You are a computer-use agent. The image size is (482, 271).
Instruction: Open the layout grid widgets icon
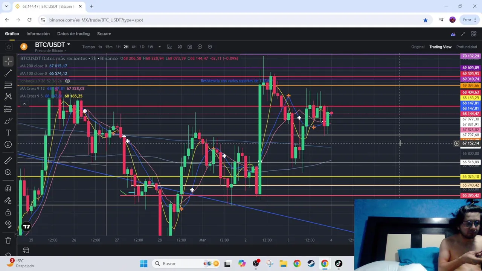point(474,34)
